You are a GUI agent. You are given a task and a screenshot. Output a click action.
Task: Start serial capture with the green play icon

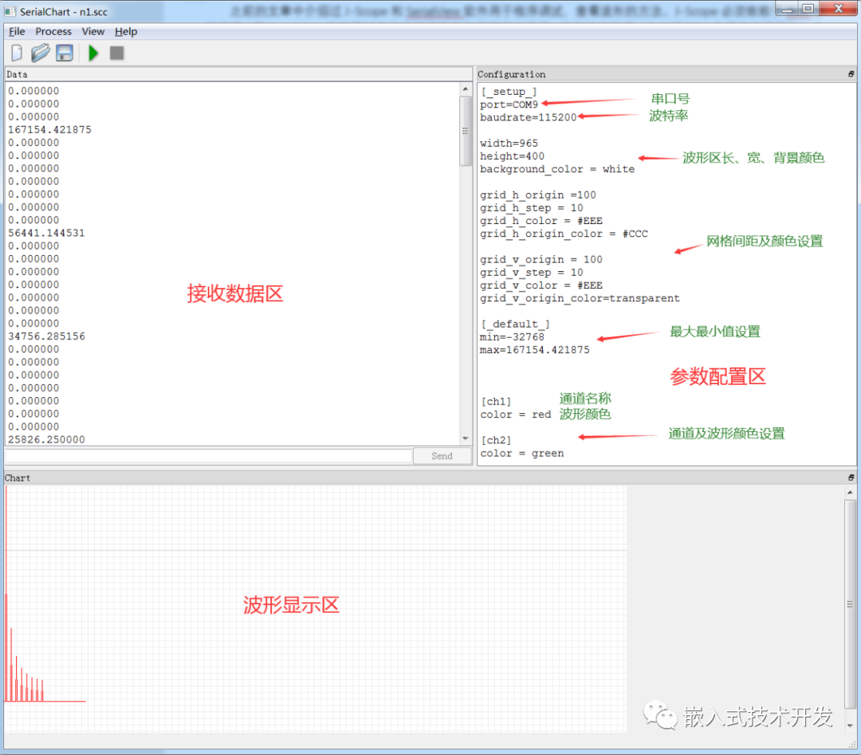(x=93, y=53)
